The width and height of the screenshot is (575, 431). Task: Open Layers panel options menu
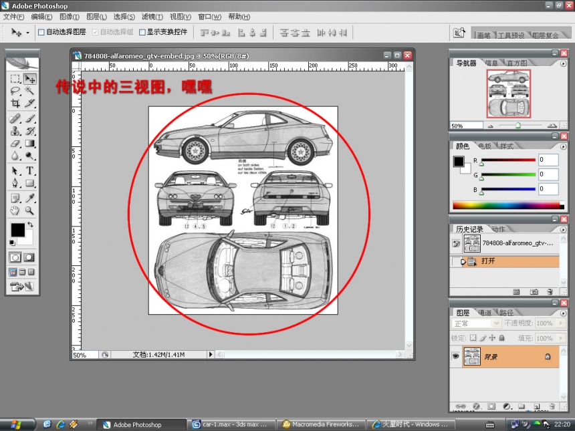(563, 313)
